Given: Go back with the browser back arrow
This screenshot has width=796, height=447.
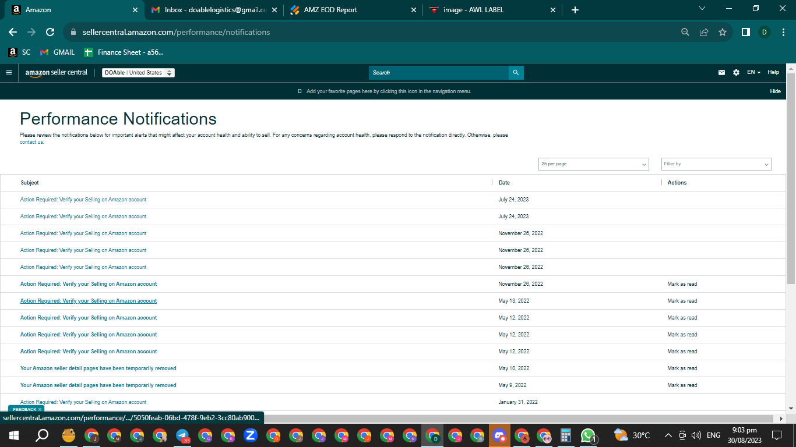Looking at the screenshot, I should pyautogui.click(x=13, y=33).
